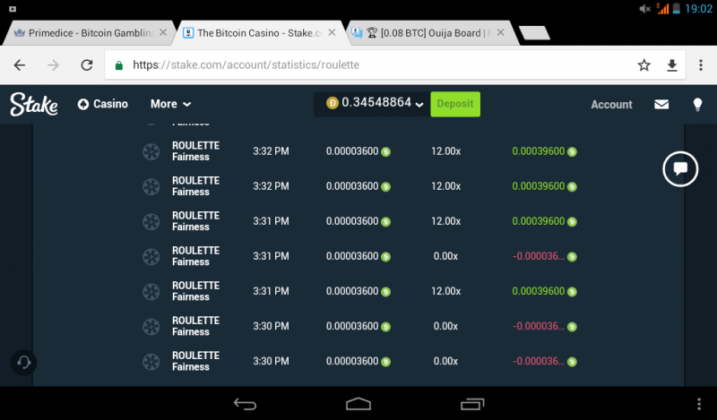Click the lightbulb icon in Stake header

[697, 104]
